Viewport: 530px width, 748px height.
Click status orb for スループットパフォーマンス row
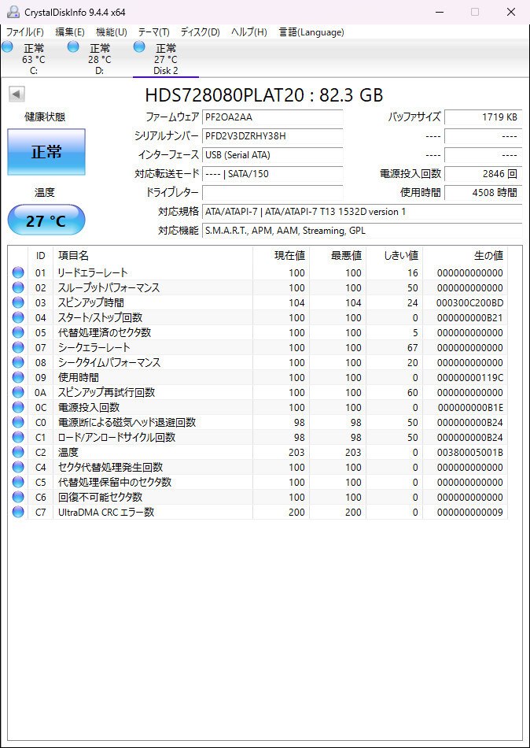(x=18, y=287)
